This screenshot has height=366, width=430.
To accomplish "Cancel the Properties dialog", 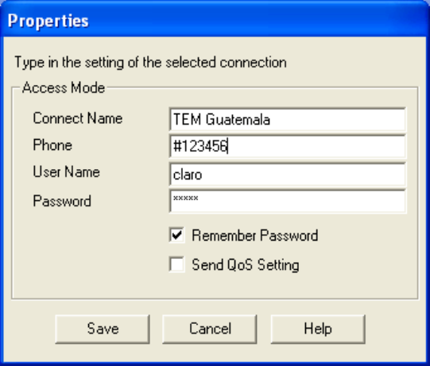I will (x=210, y=329).
